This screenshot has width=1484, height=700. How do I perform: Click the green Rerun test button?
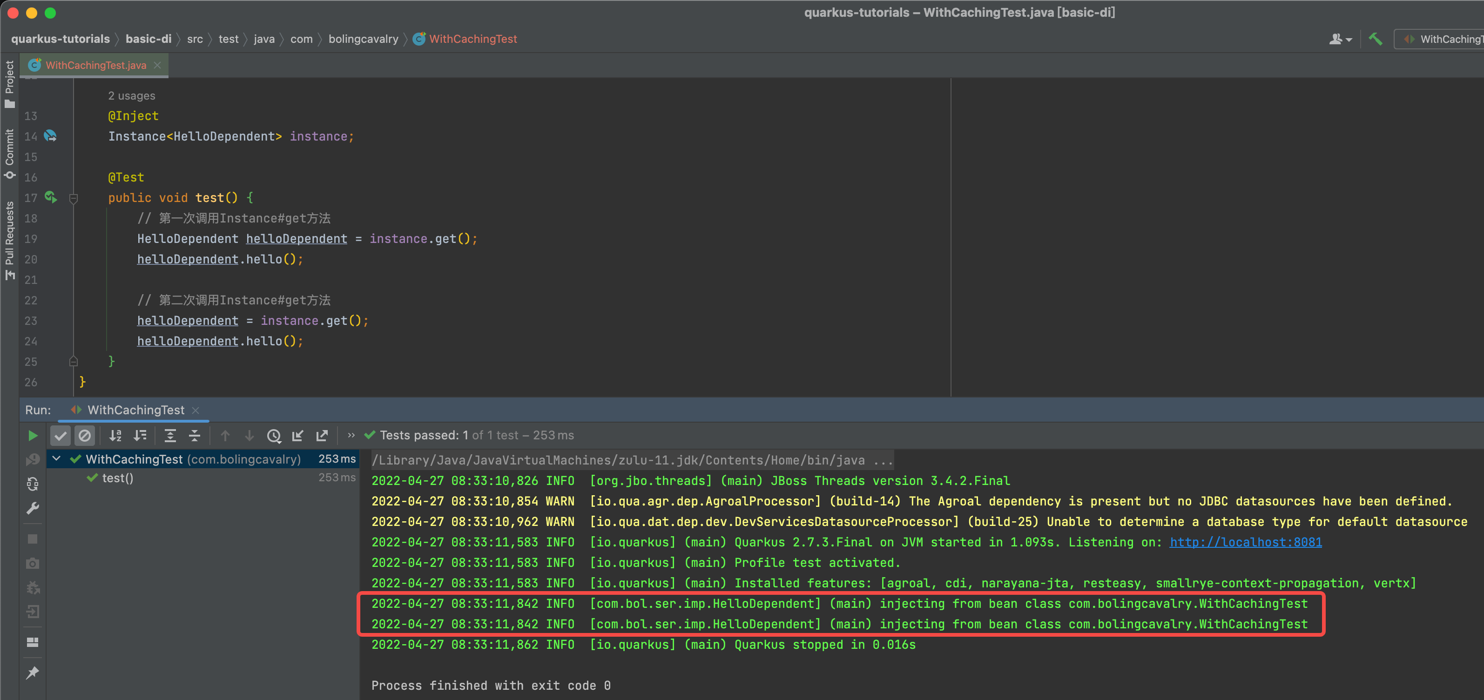(x=33, y=436)
